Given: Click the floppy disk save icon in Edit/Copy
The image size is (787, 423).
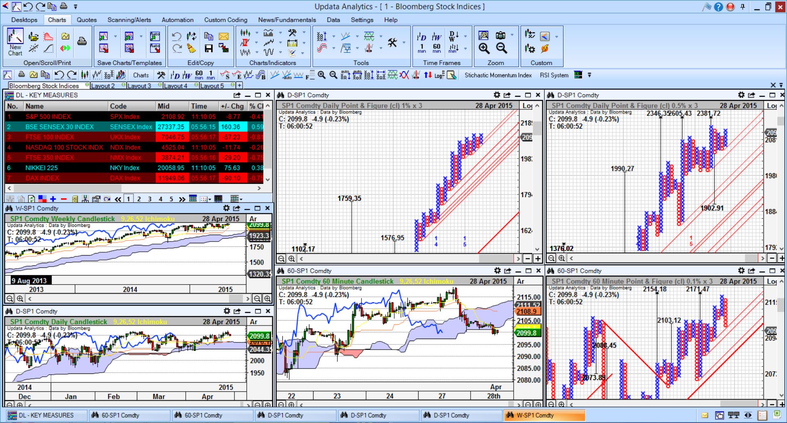Looking at the screenshot, I should pos(209,49).
